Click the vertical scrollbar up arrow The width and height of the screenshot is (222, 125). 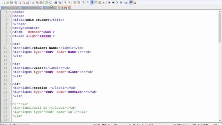pos(220,11)
